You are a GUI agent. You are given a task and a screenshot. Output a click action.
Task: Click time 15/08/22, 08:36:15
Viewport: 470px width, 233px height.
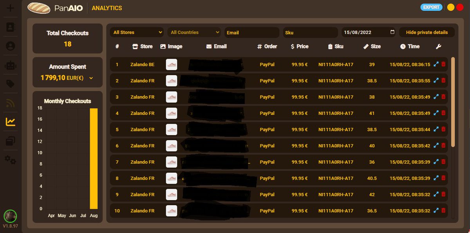tap(410, 64)
